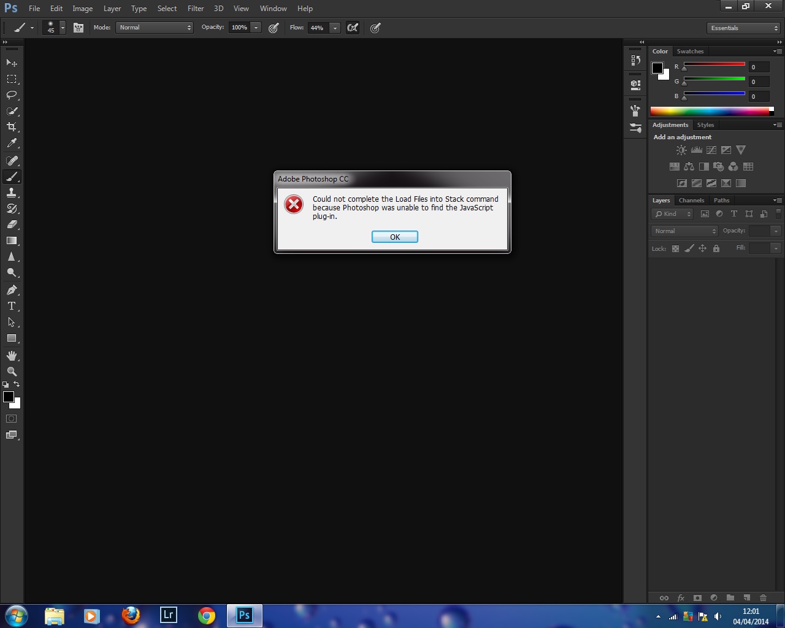The height and width of the screenshot is (628, 785).
Task: Toggle pressure for size
Action: pos(375,28)
